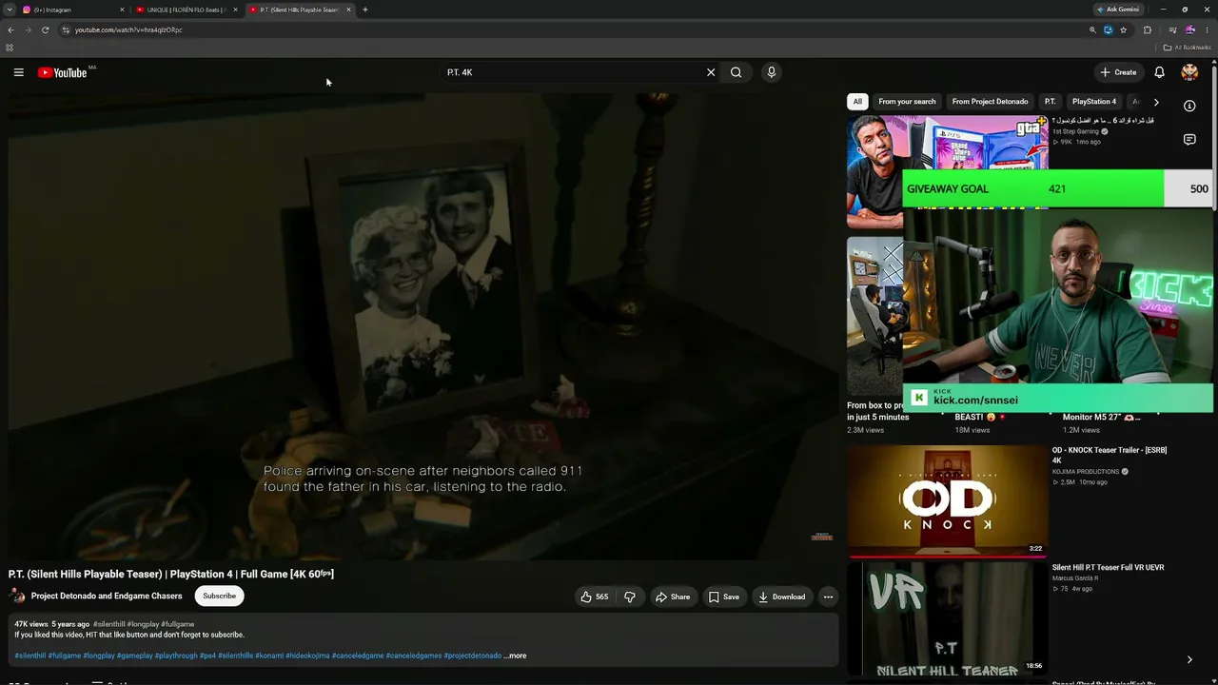
Task: Click the first #silenthill hashtag beside view count
Action: [x=109, y=624]
